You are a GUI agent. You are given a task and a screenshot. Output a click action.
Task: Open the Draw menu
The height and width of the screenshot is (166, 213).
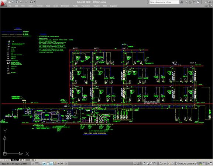pos(56,6)
